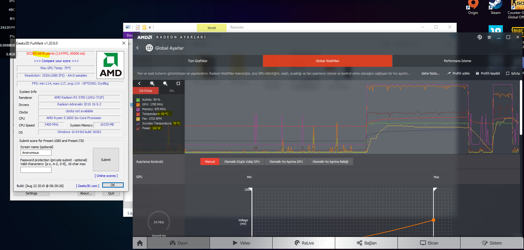Open the Bağlan connect section
Viewport: 524px width, 250px height.
tap(366, 243)
